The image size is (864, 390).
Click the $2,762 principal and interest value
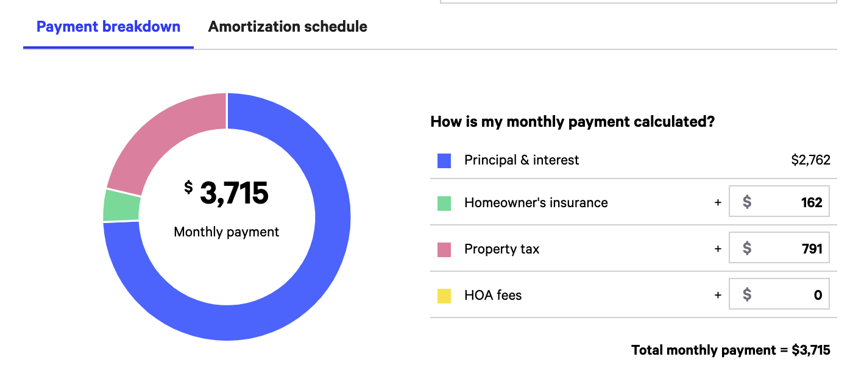(810, 160)
